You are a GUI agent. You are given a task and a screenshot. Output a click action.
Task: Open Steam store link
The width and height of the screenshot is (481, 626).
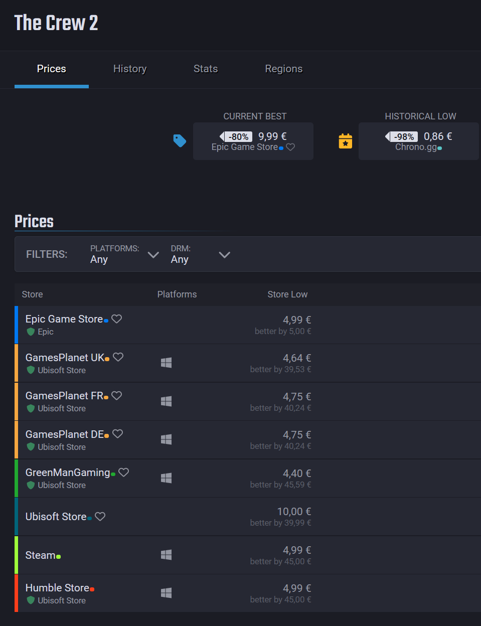(41, 555)
